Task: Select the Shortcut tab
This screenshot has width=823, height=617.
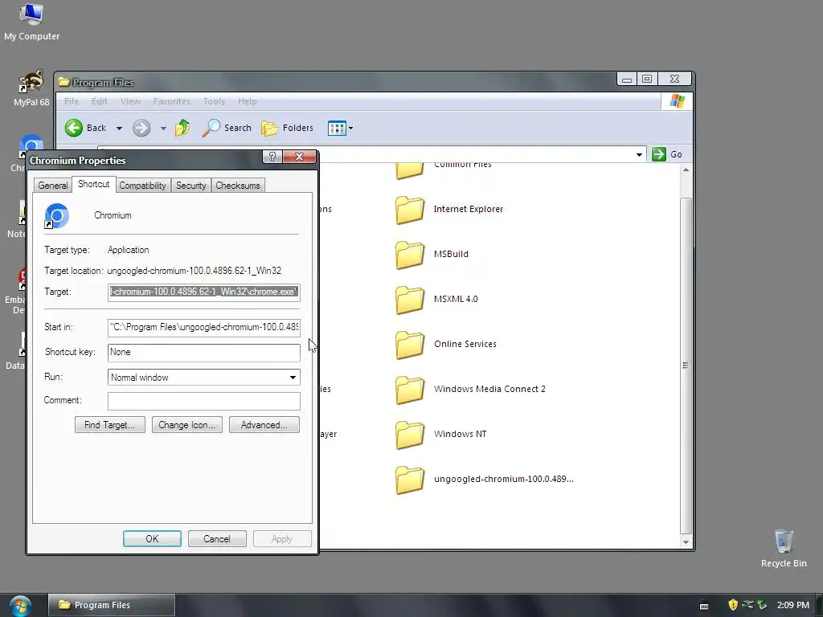Action: coord(93,184)
